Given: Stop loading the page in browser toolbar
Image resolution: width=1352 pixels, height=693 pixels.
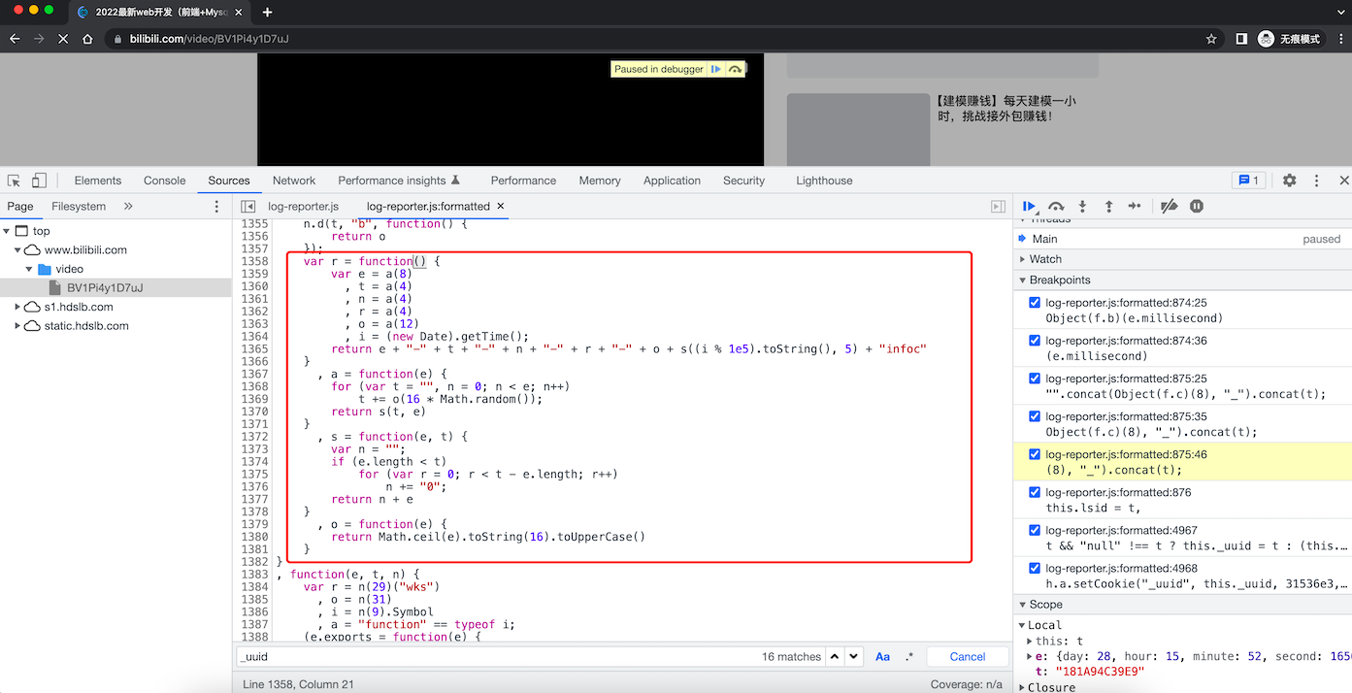Looking at the screenshot, I should 63,39.
